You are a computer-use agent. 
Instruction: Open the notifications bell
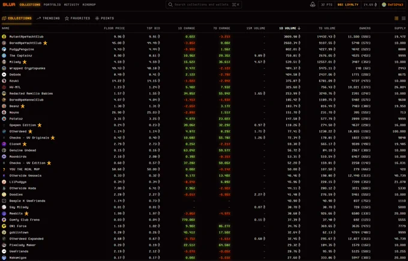(x=313, y=4)
